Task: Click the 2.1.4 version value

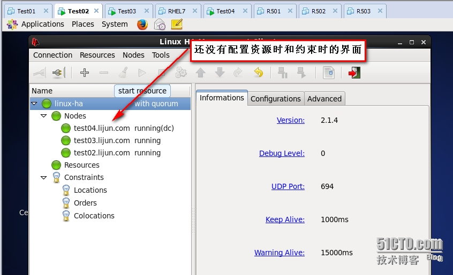Action: click(x=329, y=120)
